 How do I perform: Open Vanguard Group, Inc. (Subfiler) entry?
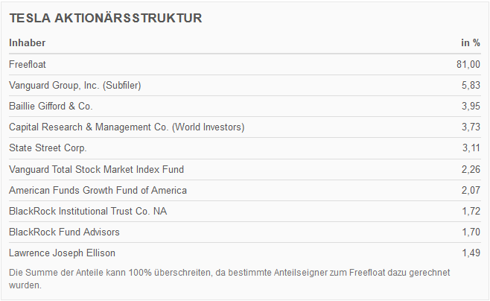point(75,86)
